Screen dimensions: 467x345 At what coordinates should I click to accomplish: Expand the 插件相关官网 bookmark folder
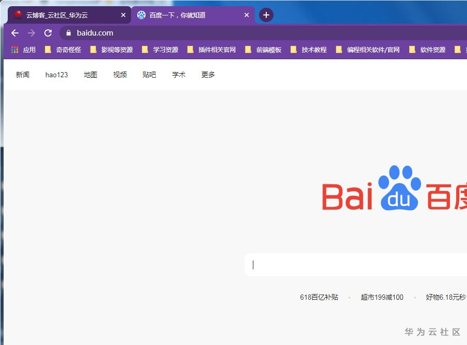[212, 49]
